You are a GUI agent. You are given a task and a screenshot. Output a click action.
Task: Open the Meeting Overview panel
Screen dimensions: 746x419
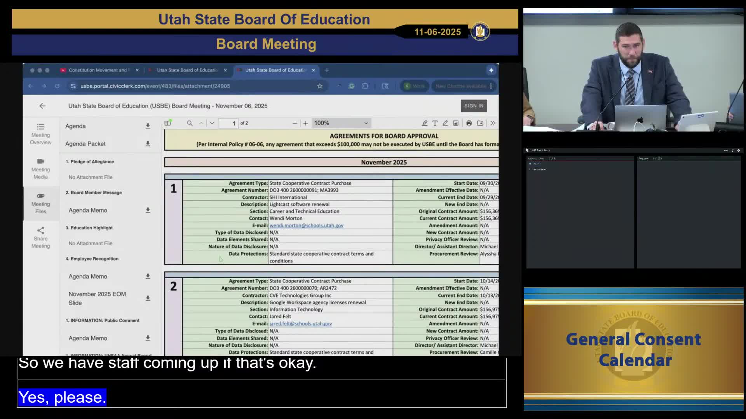(40, 134)
